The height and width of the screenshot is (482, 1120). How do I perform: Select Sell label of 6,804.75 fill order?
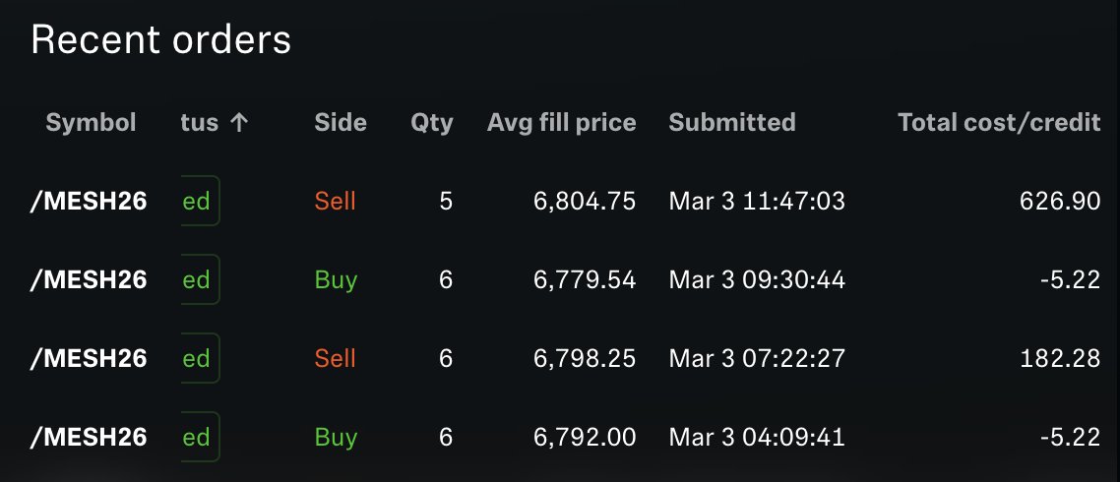point(335,202)
